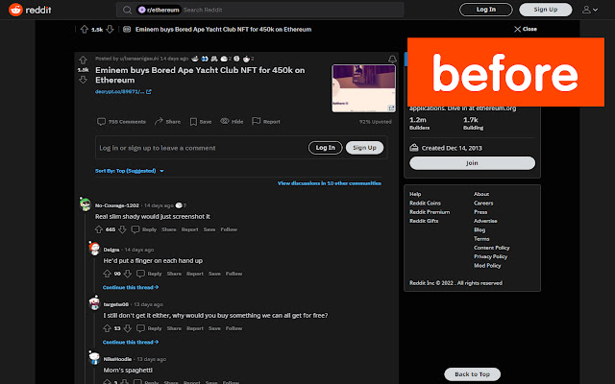This screenshot has height=384, width=615.
Task: Join the r/ethereum community
Action: point(472,163)
